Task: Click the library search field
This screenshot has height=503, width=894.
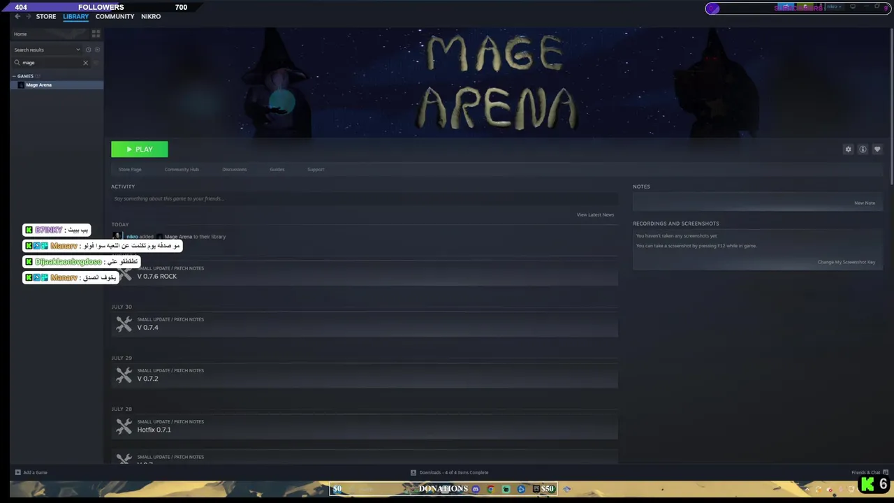Action: [x=52, y=63]
